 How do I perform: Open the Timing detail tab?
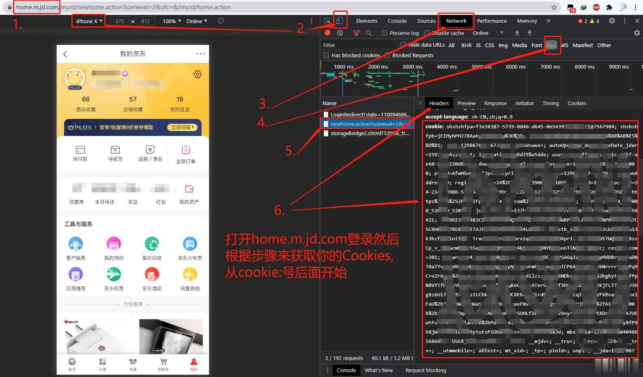(x=551, y=103)
